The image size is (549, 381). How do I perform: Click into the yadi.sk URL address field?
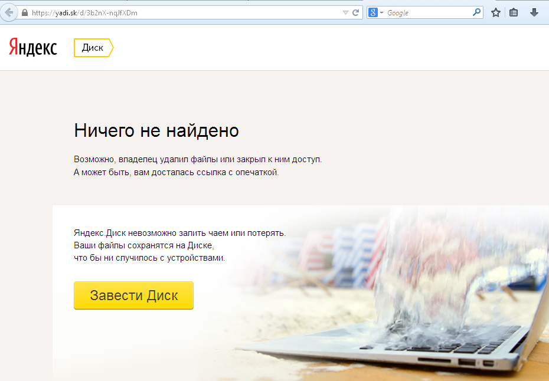177,12
